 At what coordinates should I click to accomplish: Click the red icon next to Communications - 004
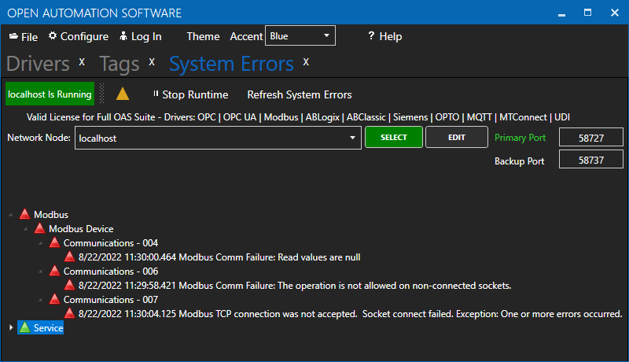click(54, 242)
